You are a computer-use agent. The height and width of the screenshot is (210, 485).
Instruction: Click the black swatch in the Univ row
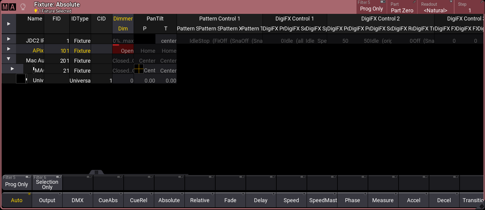point(21,79)
